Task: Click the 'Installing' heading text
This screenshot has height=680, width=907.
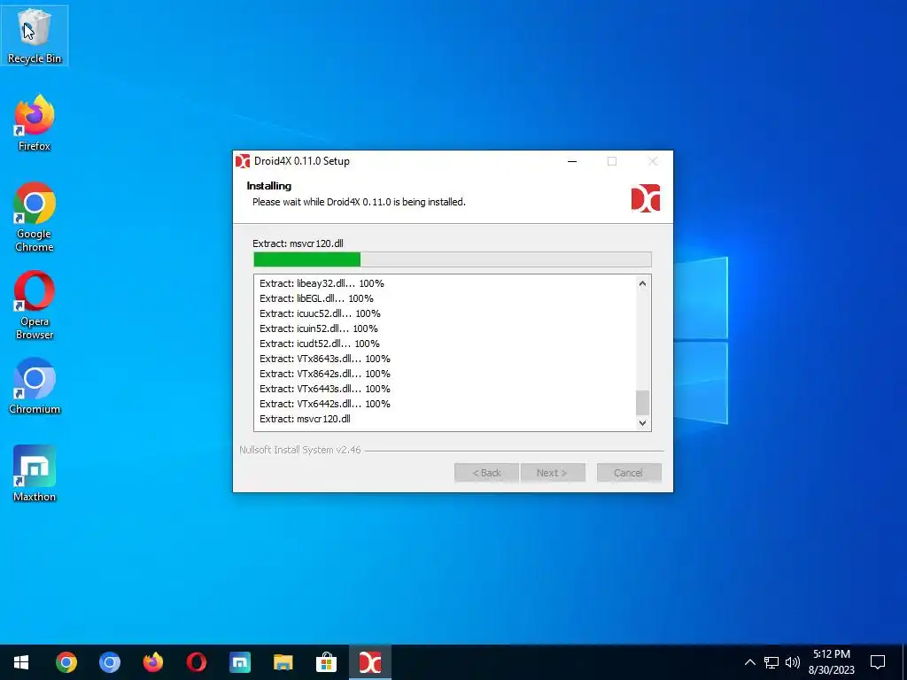Action: (269, 186)
